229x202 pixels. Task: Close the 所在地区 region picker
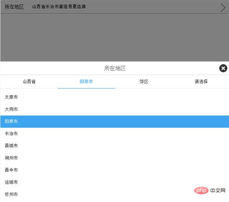223,68
